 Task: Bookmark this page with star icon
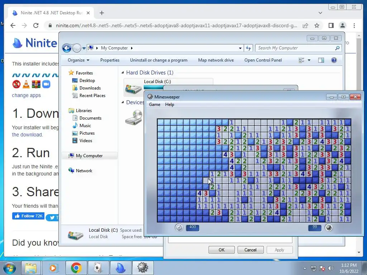pyautogui.click(x=317, y=25)
